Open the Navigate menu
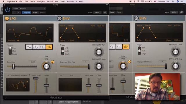Screen dimensions: 186x104 coord(41,1)
